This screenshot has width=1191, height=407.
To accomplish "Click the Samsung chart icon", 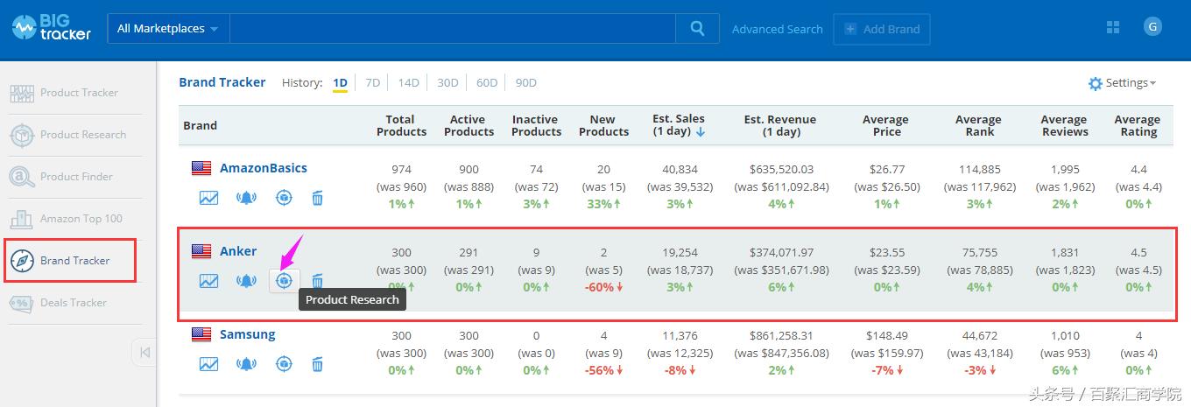I will click(208, 364).
